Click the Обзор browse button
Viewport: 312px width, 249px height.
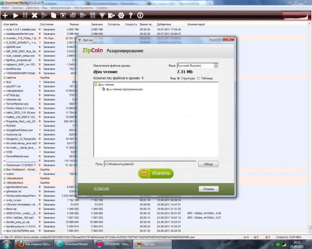208,164
